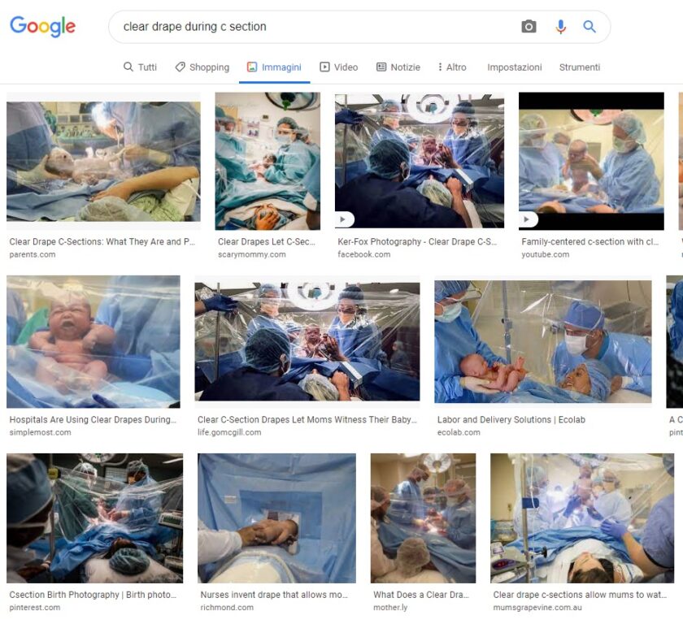
Task: Open the Labor and Delivery Solutions Ecolab link
Action: click(x=511, y=419)
